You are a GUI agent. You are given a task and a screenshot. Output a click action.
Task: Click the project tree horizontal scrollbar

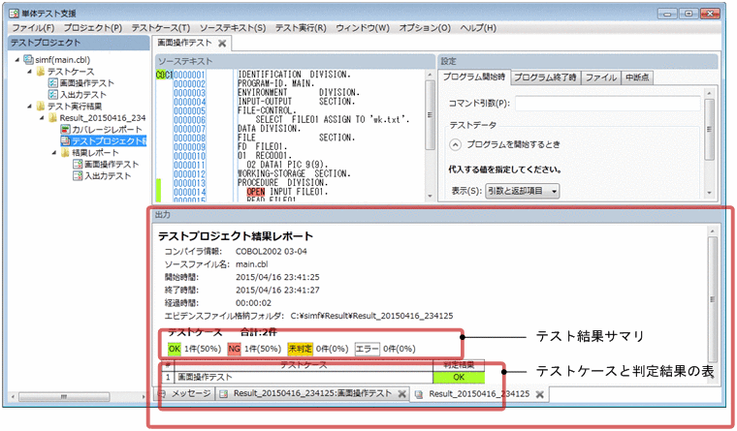pos(78,397)
